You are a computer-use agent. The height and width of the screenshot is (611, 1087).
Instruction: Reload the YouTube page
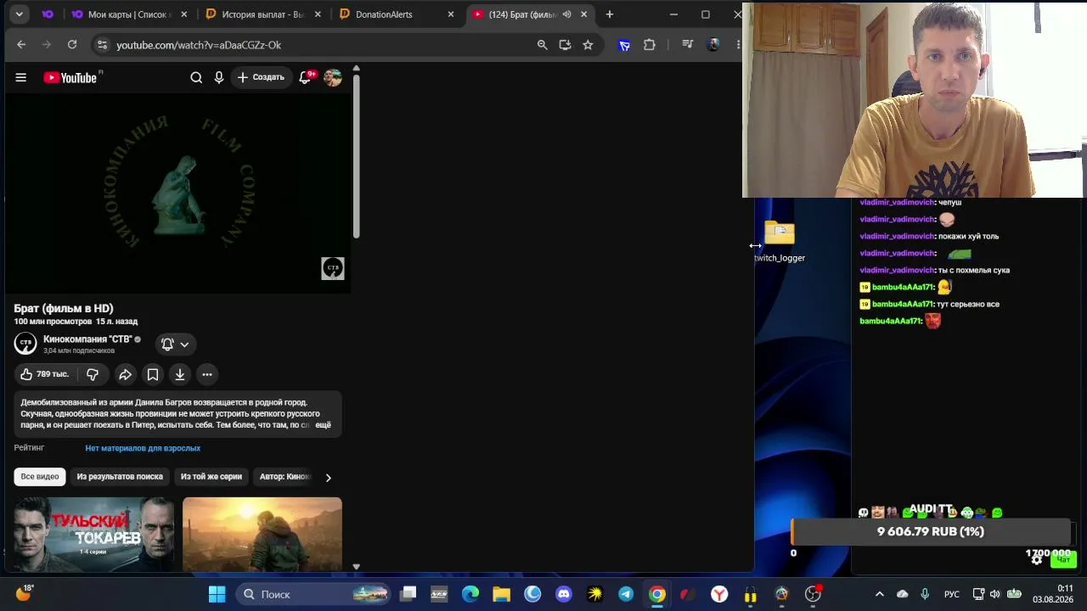click(72, 45)
